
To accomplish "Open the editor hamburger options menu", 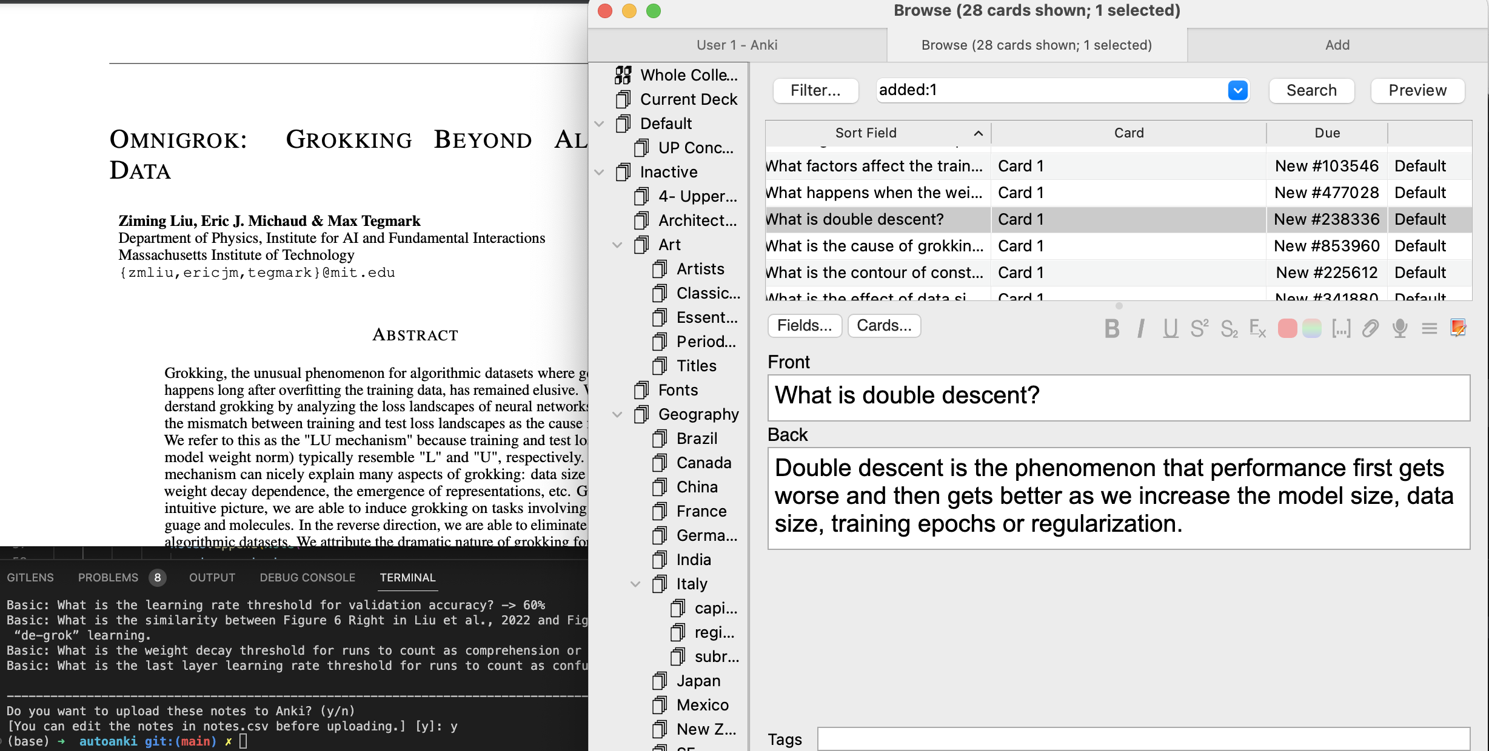I will coord(1429,328).
